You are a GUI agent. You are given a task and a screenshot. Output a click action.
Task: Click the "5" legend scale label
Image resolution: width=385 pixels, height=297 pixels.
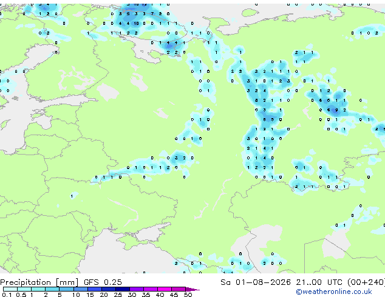60,295
